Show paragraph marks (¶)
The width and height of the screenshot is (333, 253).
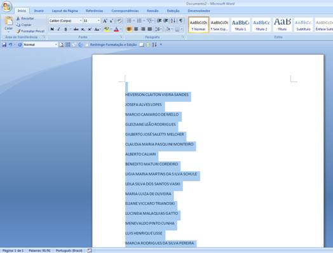point(180,20)
